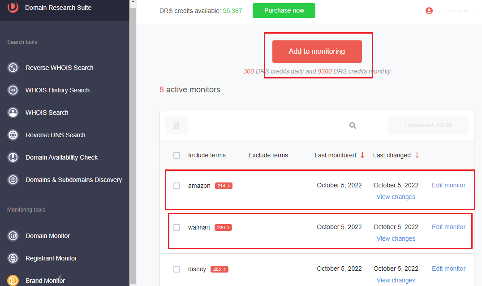Image resolution: width=482 pixels, height=286 pixels.
Task: Go to Brand Monitor menu item
Action: coord(45,281)
